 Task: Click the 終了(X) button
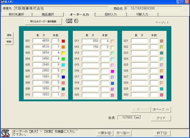click(x=162, y=133)
